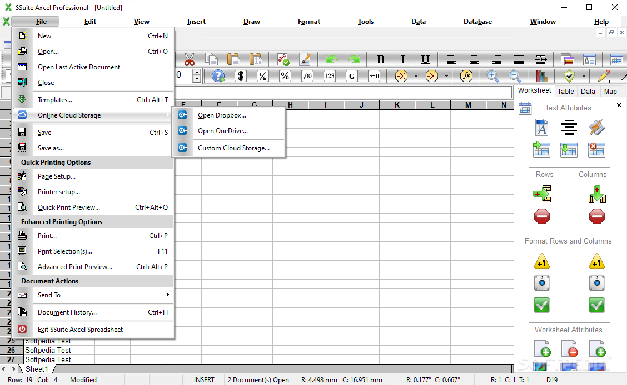Apply E+0 scientific format
627x385 pixels.
(374, 76)
